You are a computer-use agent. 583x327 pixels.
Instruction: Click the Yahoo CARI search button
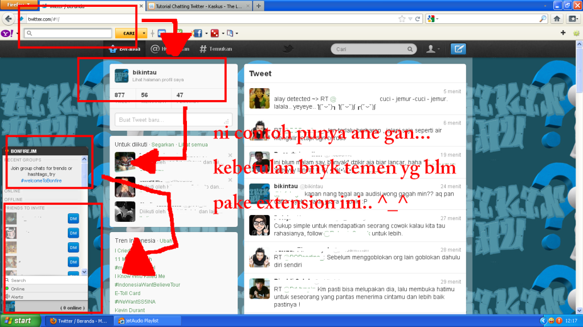coord(128,34)
